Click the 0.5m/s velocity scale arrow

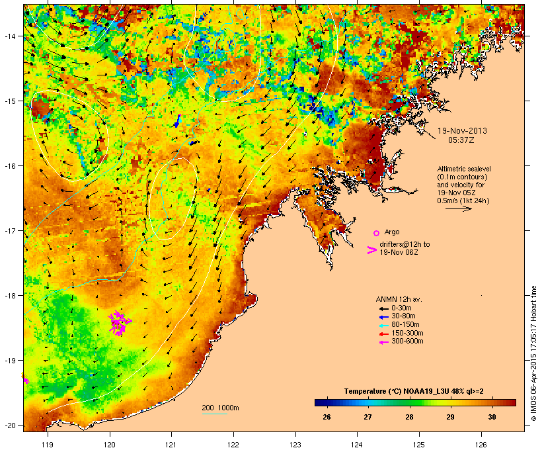[x=458, y=208]
